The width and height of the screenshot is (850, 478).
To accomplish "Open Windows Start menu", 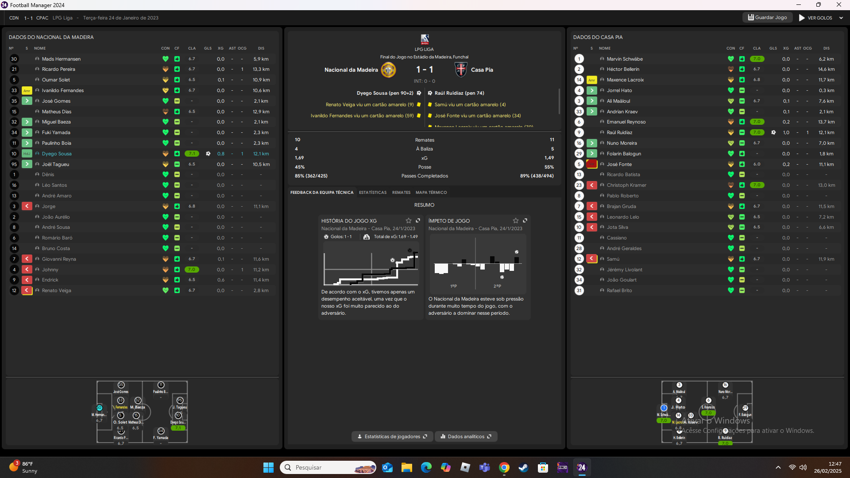I will coord(268,467).
